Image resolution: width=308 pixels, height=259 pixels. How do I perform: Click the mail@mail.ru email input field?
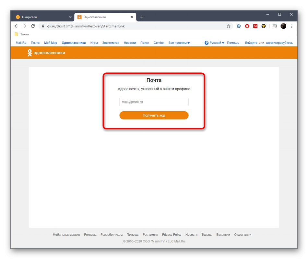(x=154, y=102)
